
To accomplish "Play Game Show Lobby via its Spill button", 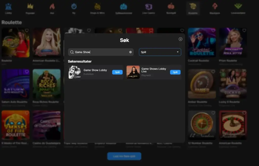I will tap(117, 72).
